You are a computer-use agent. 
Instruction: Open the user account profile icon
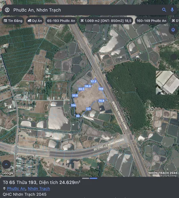point(7,10)
